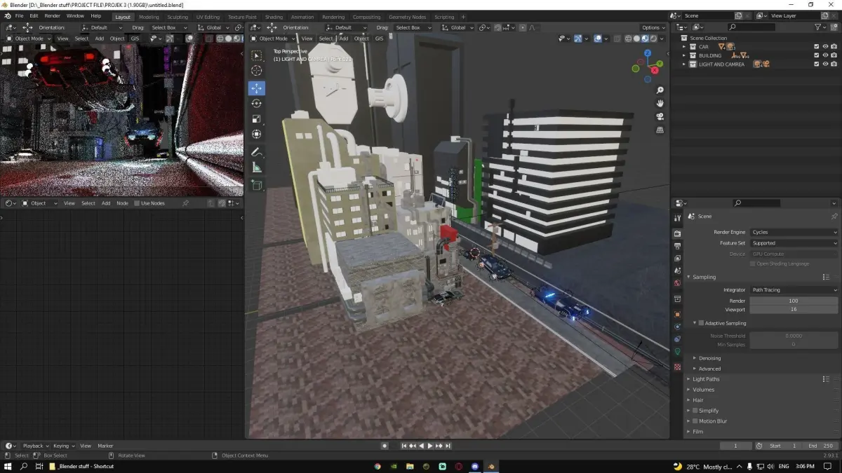Open sampling presets list icon
842x473 pixels.
(826, 277)
